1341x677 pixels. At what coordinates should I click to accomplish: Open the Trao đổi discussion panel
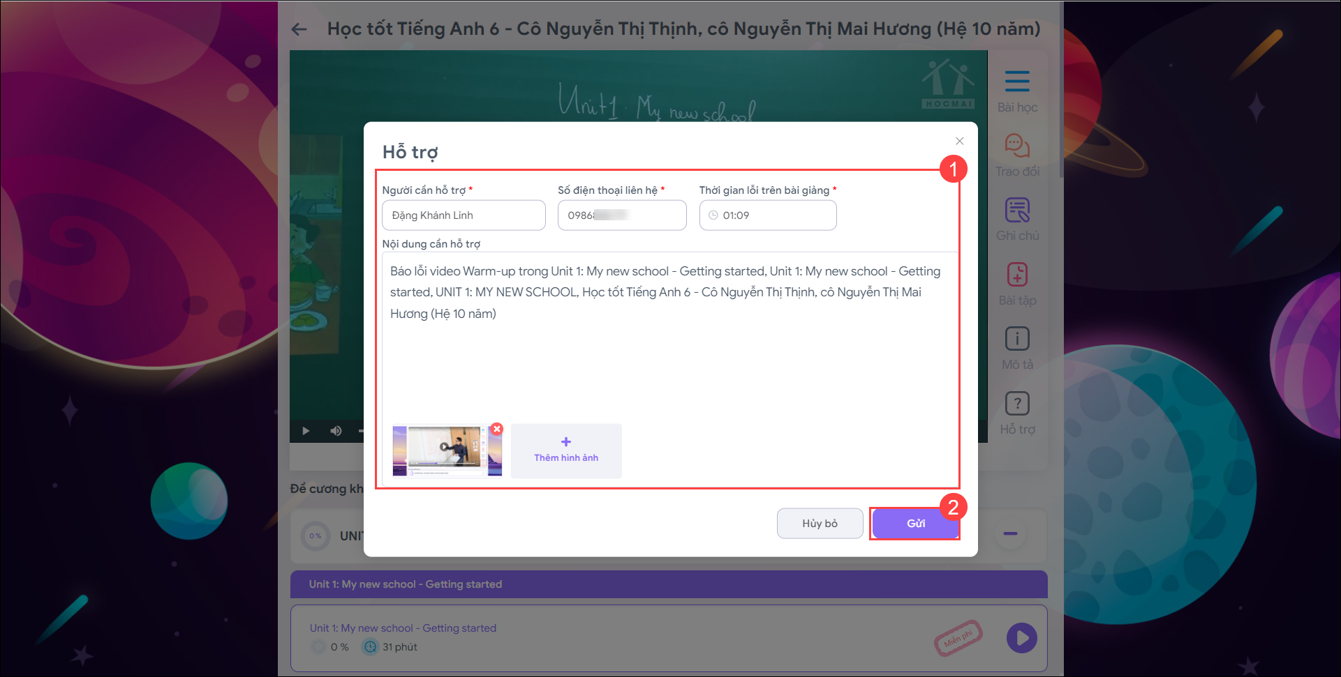(x=1017, y=155)
